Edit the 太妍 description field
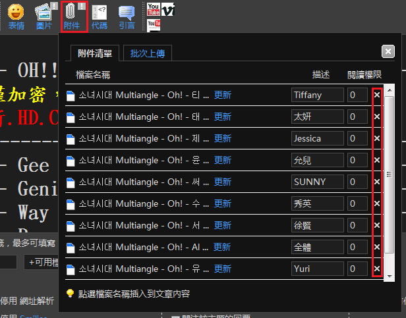 point(318,117)
